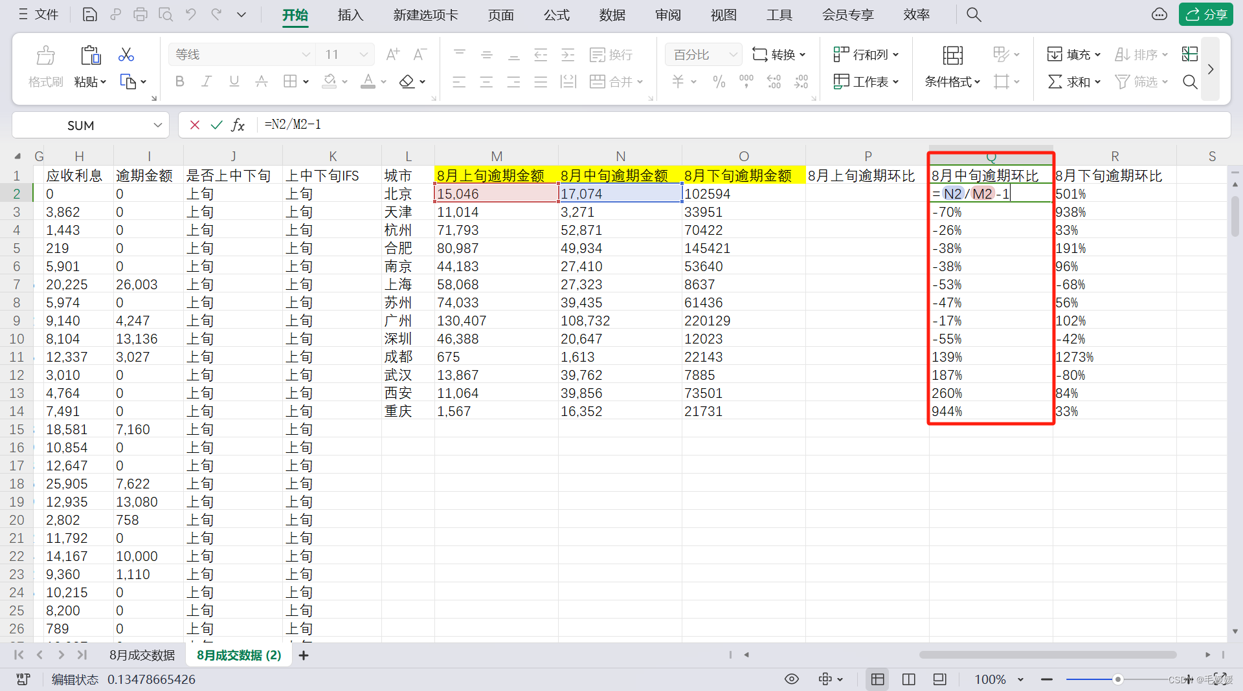Image resolution: width=1243 pixels, height=691 pixels.
Task: Click the green 分享 share button
Action: 1205,14
